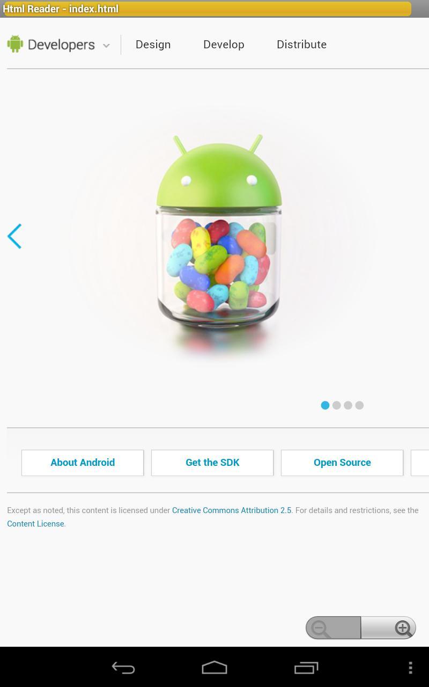Open the Content License link

pyautogui.click(x=35, y=524)
